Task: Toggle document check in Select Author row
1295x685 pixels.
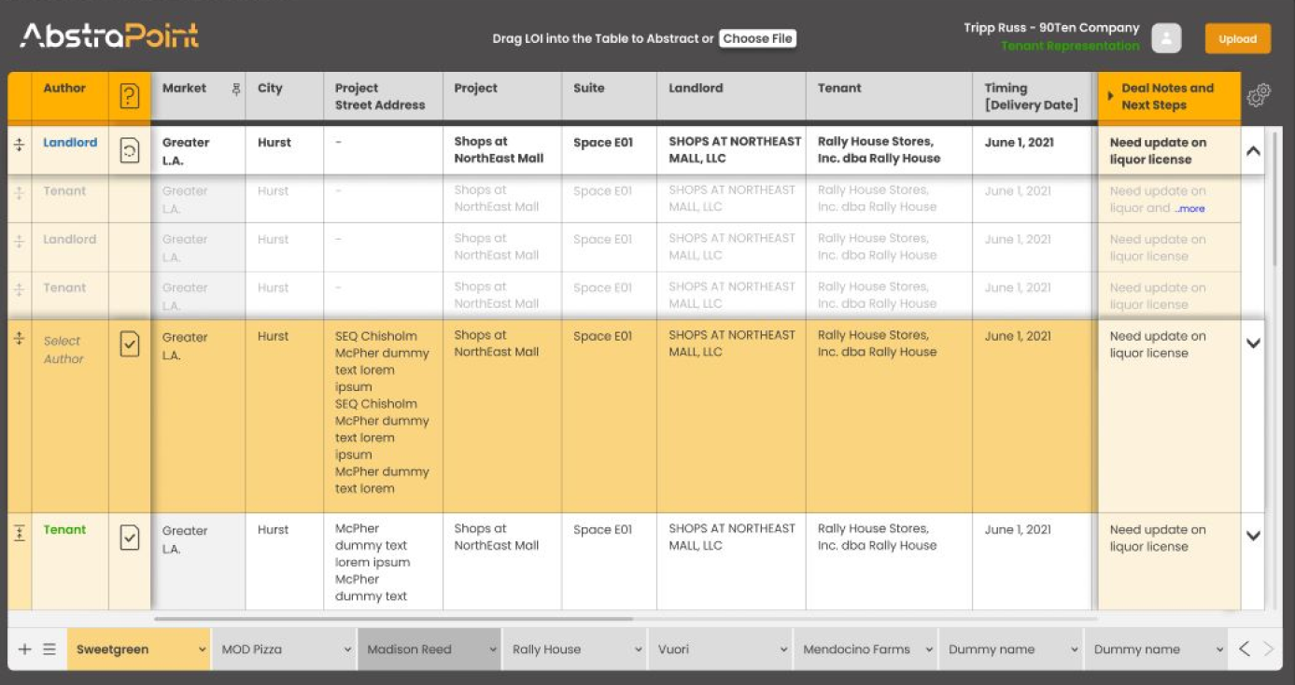Action: [130, 344]
